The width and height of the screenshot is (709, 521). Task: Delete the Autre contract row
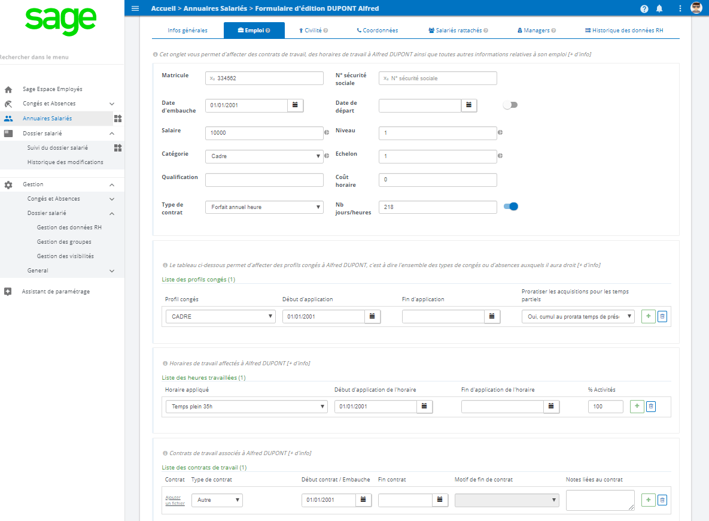[662, 499]
